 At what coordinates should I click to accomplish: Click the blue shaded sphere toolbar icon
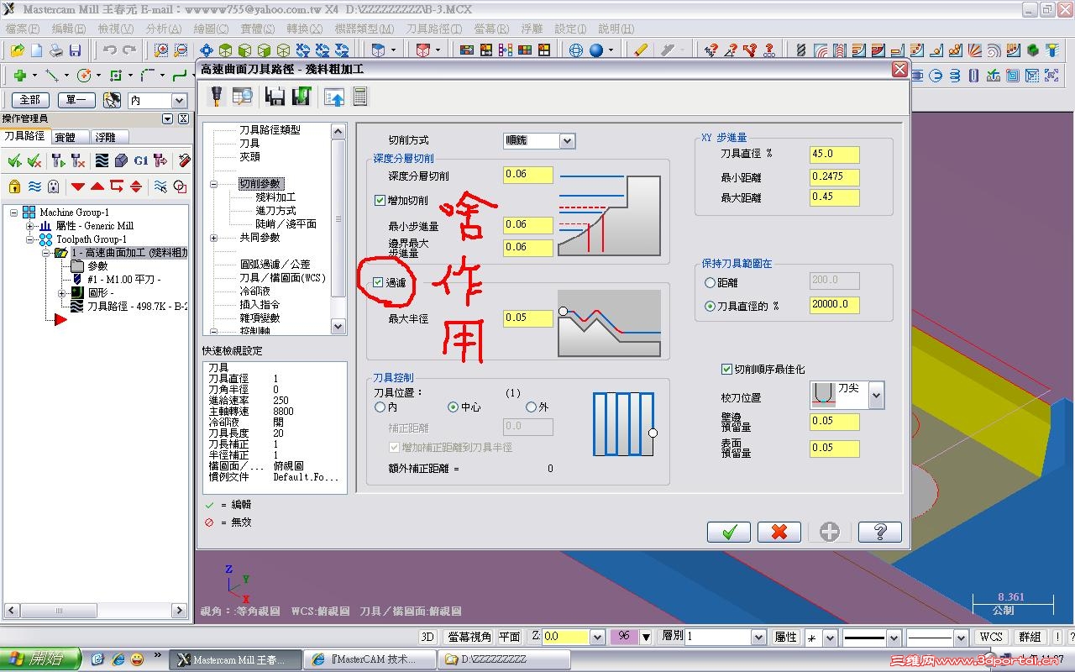pos(596,50)
